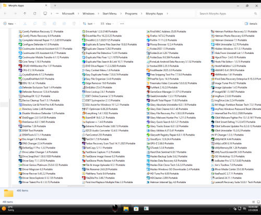Image resolution: width=261 pixels, height=215 pixels.
Task: Click the Copy toolbar icon
Action: [x=35, y=24]
